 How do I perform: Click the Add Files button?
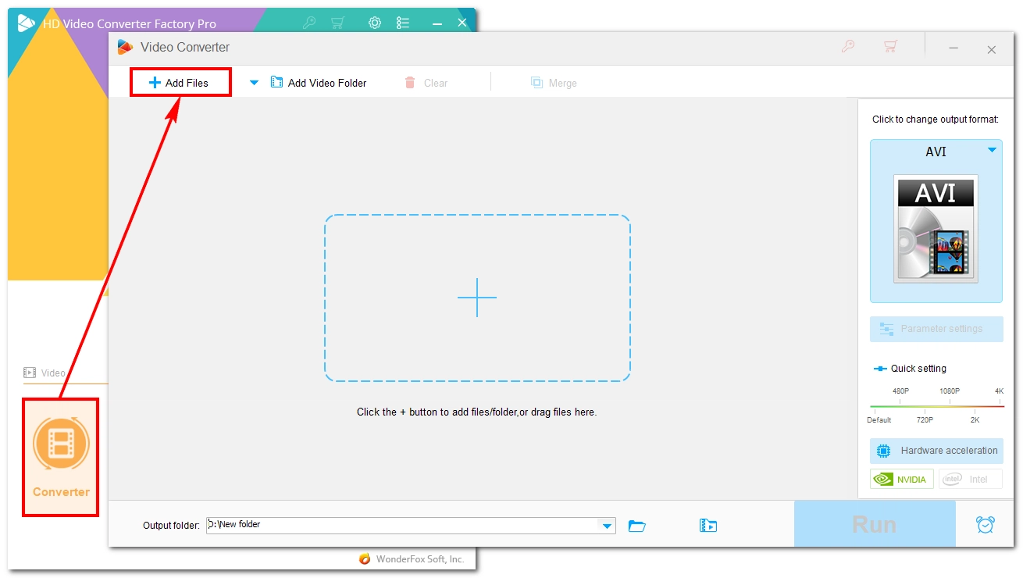pyautogui.click(x=180, y=83)
